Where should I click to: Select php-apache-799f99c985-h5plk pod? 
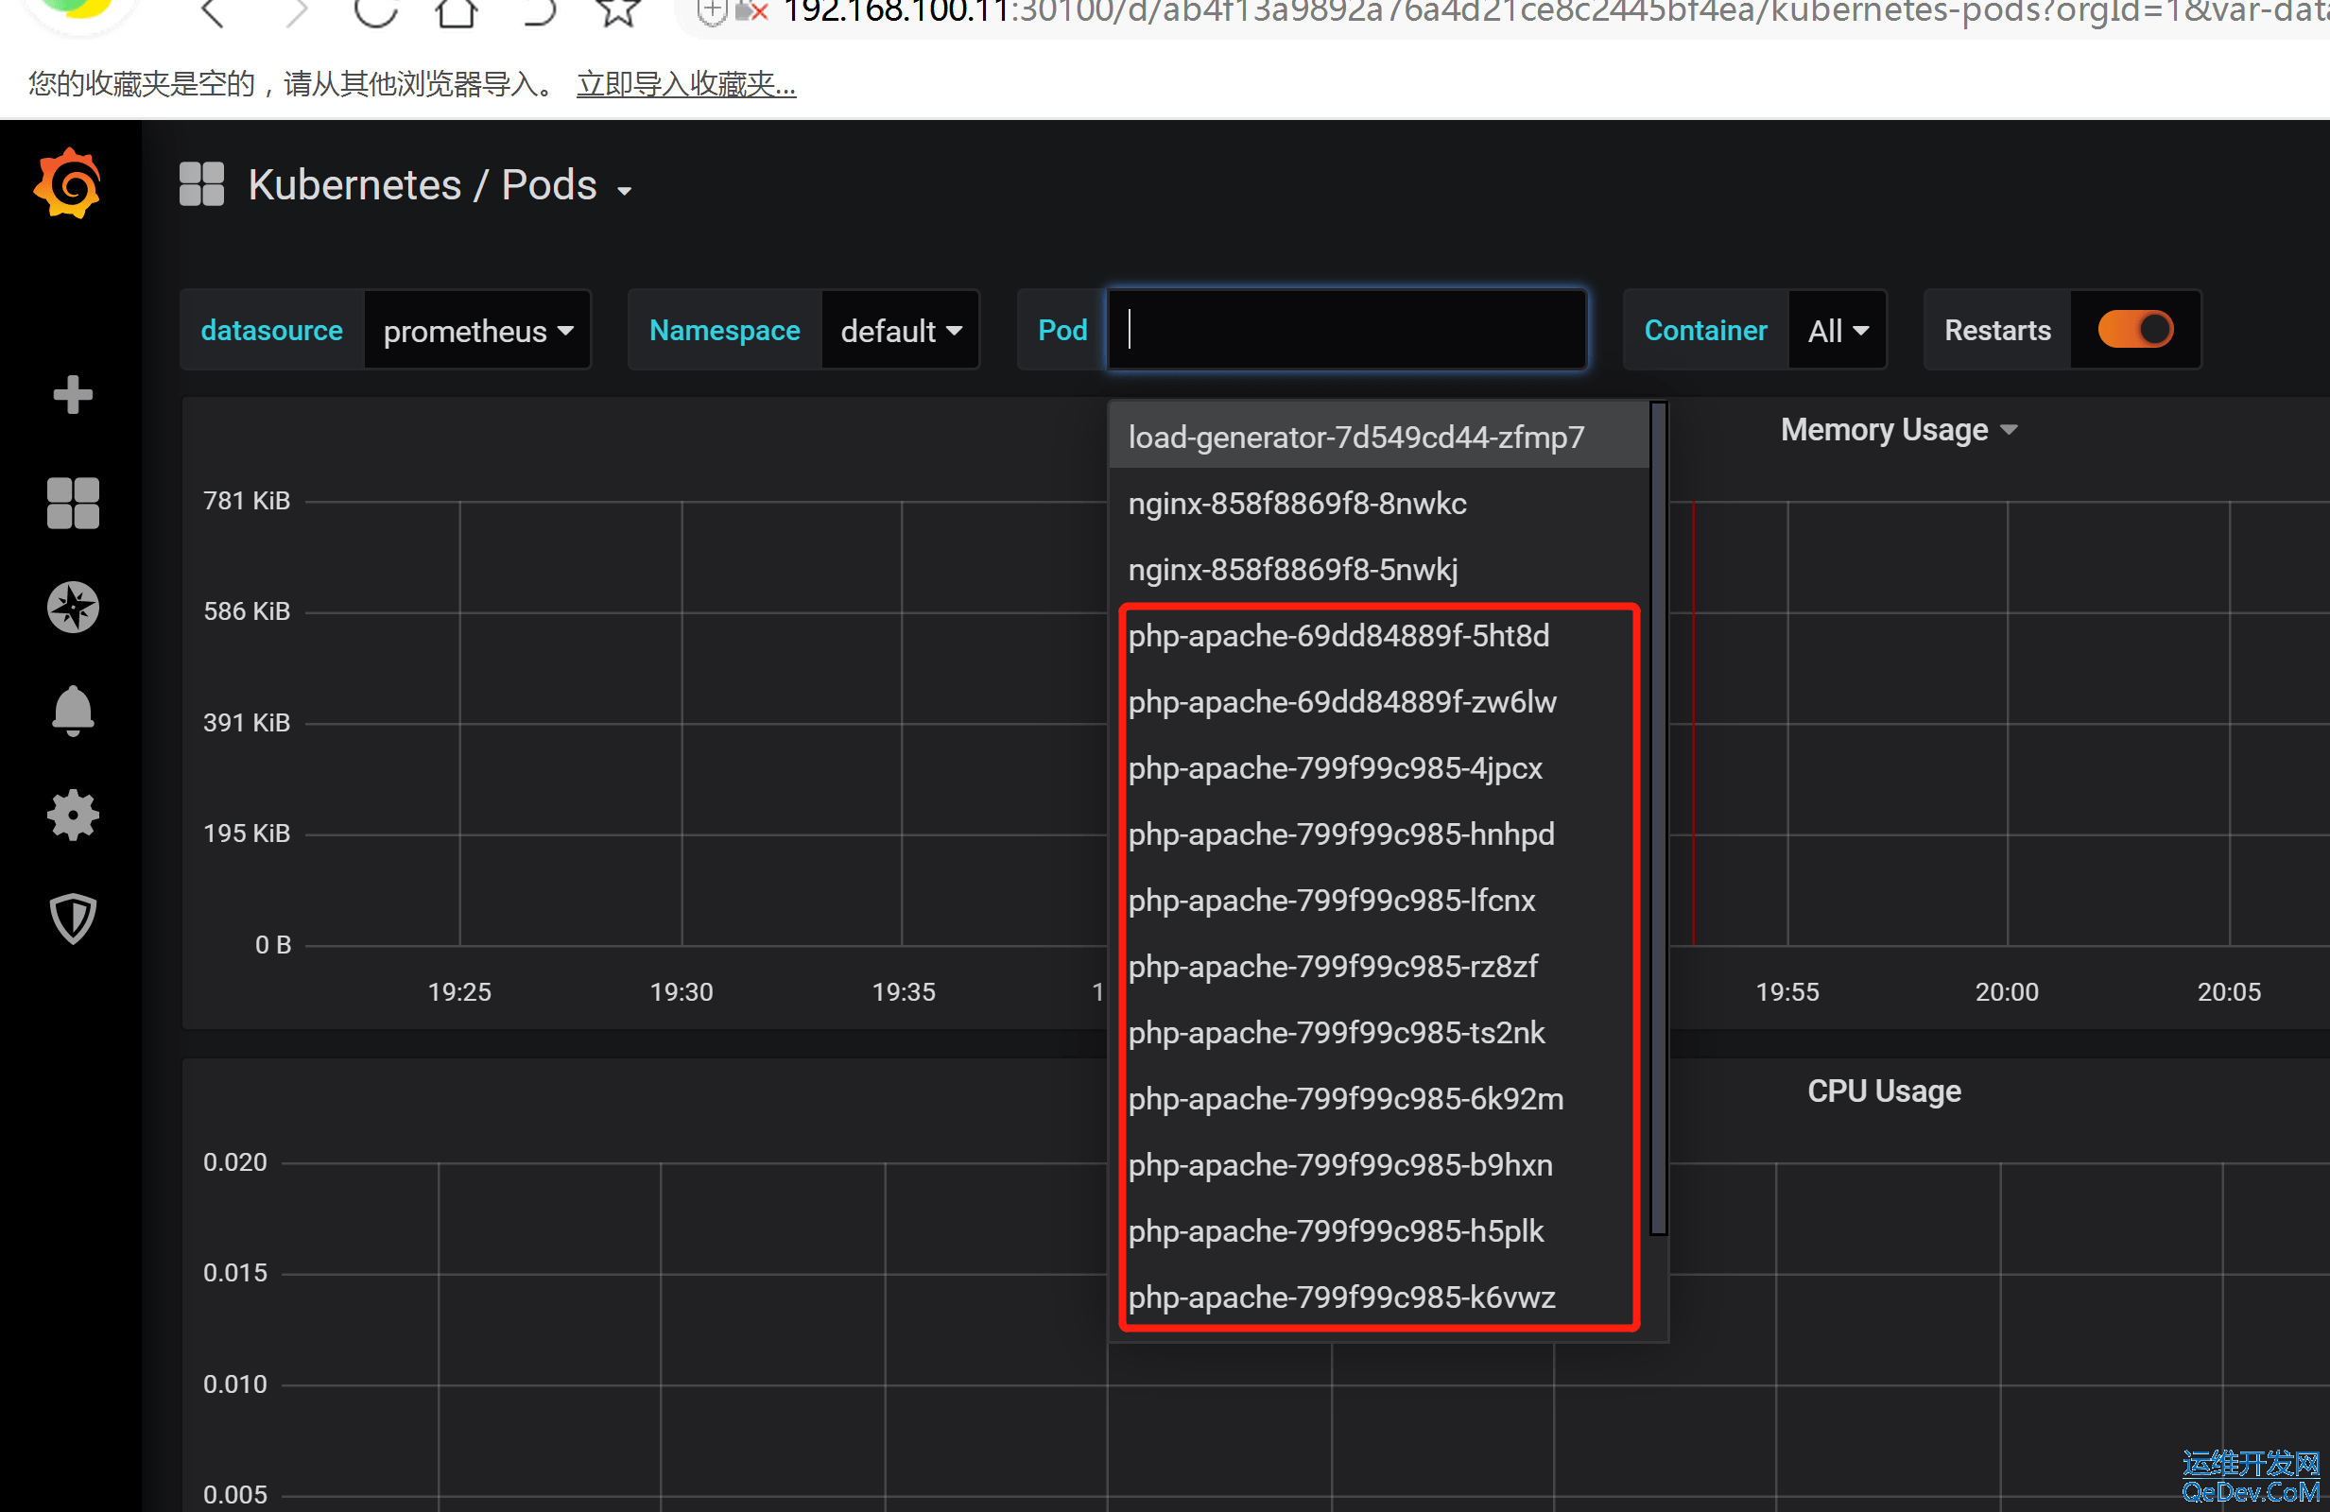(x=1378, y=1231)
